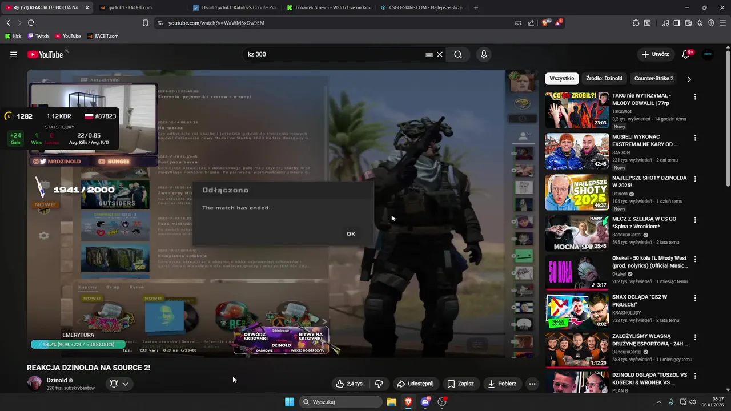Open options for Okekel 50 koła video
The height and width of the screenshot is (411, 731).
695,259
